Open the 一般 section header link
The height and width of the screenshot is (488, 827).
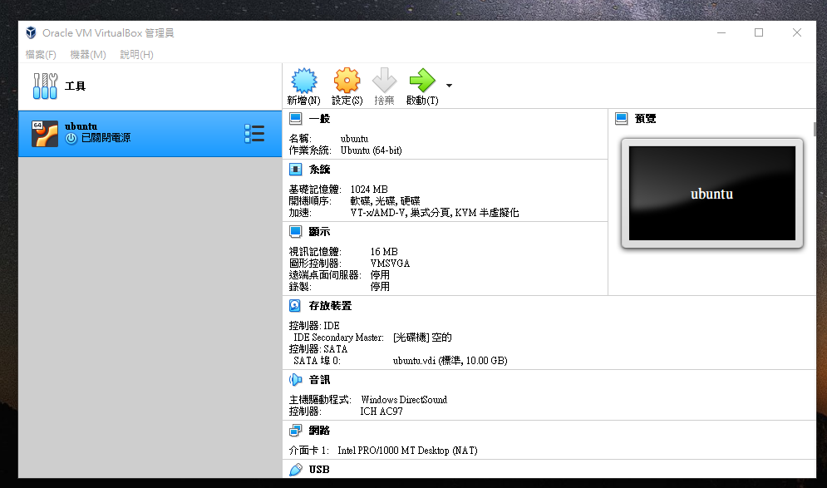[320, 119]
